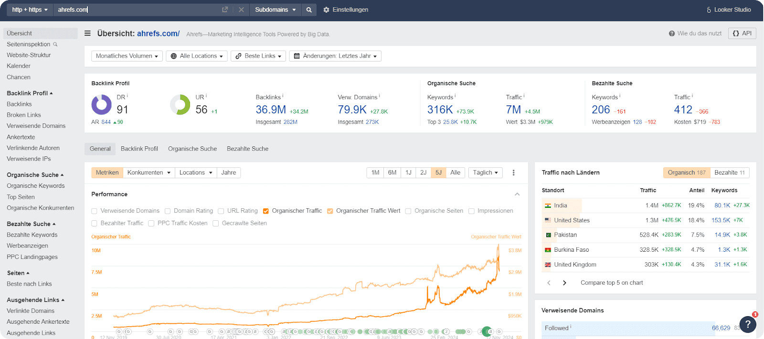Screen dimensions: 764x339
Task: Enable Organische Seiten checkbox
Action: (408, 211)
